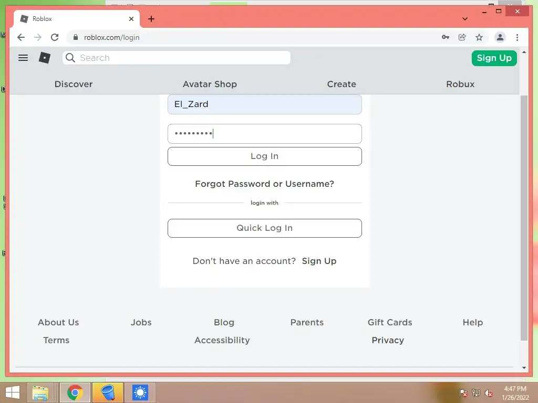Screen dimensions: 538x403
Task: Click Forgot Password or Username link
Action: point(264,184)
